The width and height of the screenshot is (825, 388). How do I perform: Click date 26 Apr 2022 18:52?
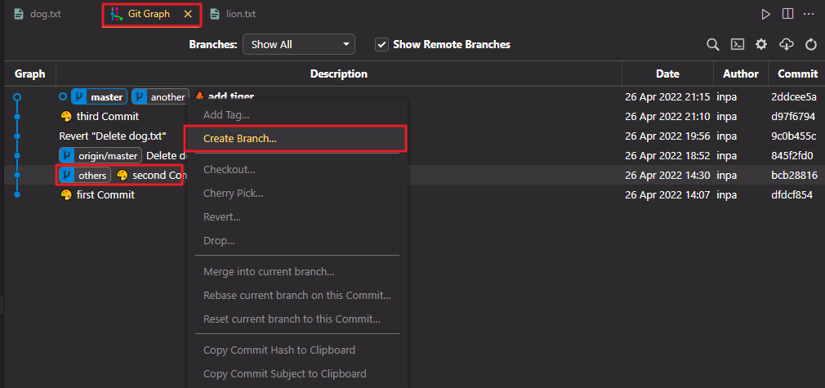point(667,155)
